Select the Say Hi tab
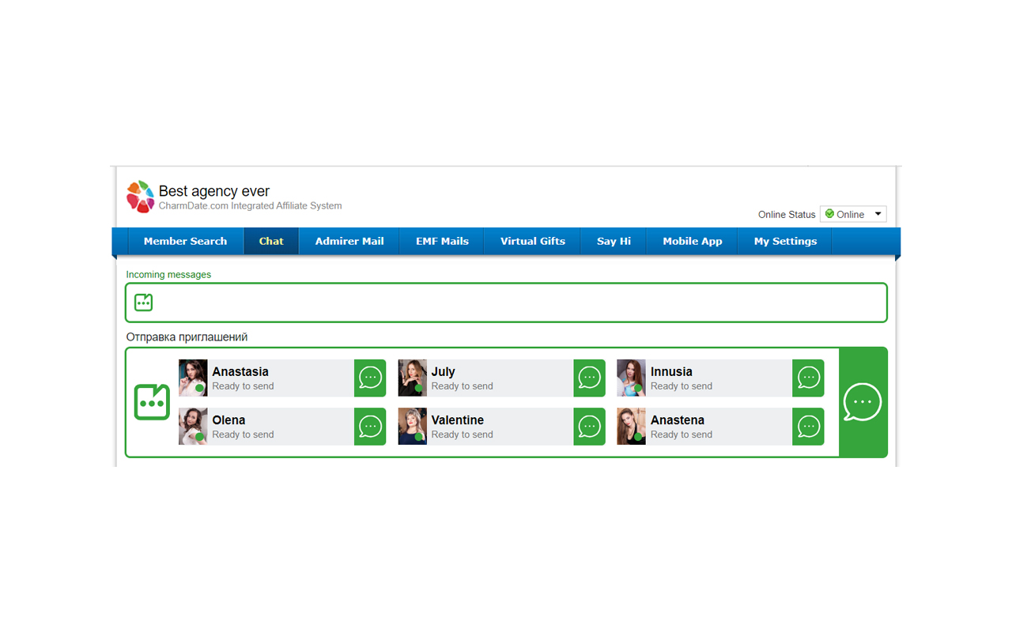The width and height of the screenshot is (1012, 632). click(614, 241)
